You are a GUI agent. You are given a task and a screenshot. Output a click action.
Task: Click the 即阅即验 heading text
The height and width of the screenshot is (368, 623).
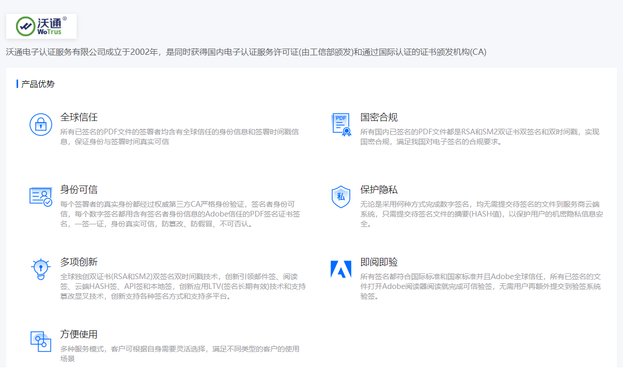pyautogui.click(x=379, y=262)
